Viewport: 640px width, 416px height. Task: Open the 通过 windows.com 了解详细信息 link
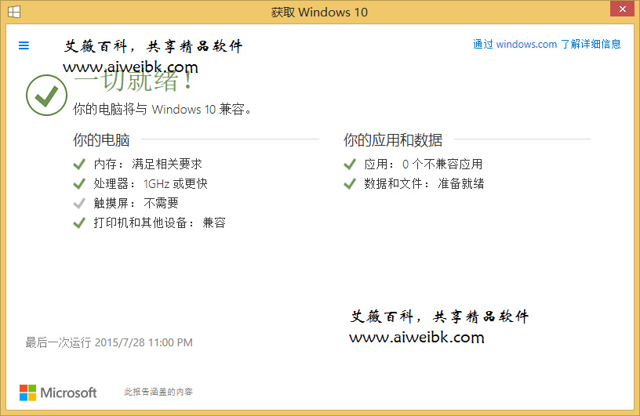[x=547, y=44]
